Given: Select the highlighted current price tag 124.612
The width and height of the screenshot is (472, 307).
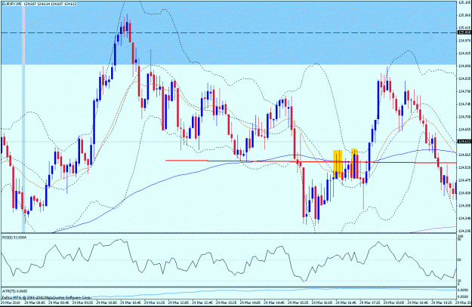Looking at the screenshot, I should [x=464, y=141].
